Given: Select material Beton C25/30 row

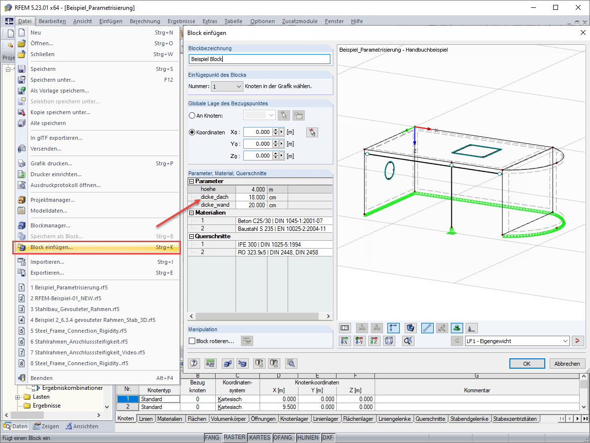Looking at the screenshot, I should point(260,221).
